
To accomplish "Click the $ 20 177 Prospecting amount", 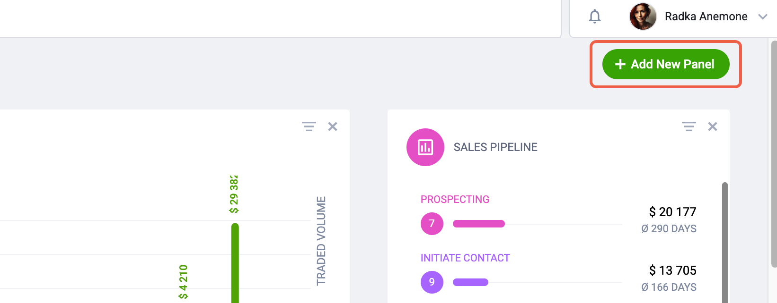I will (x=672, y=212).
